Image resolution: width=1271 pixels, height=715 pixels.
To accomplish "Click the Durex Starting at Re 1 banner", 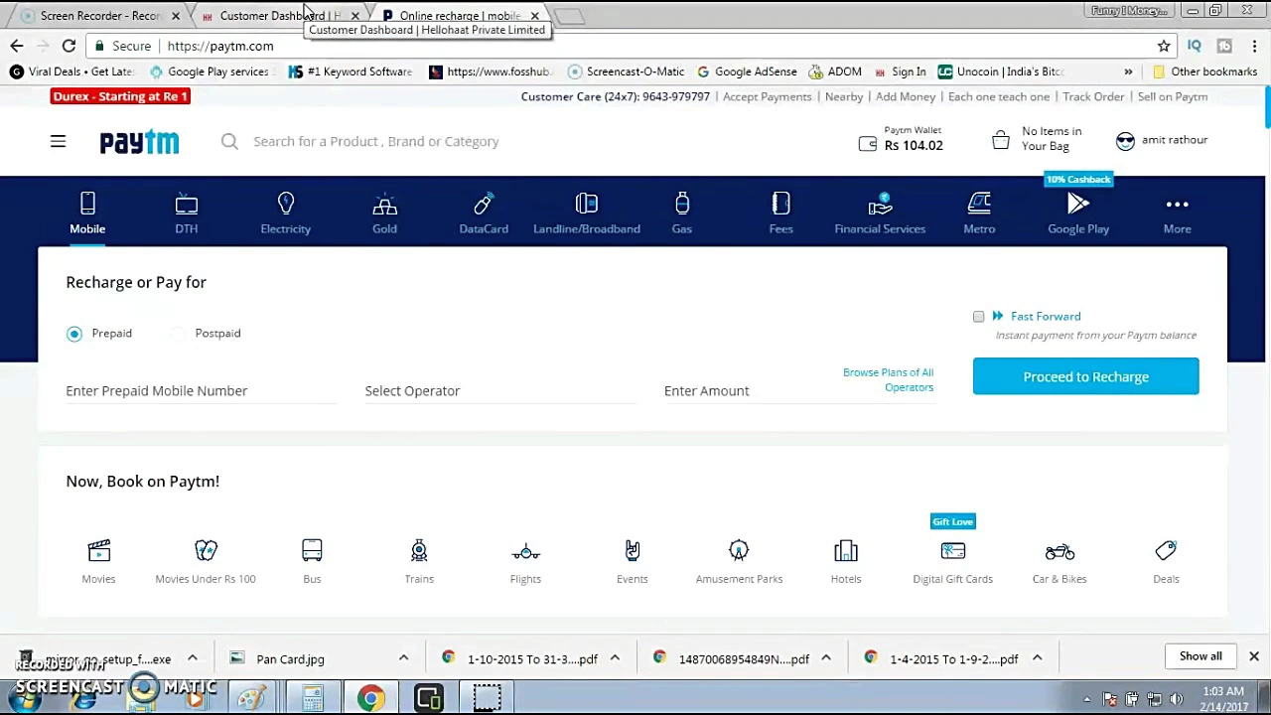I will [x=120, y=96].
